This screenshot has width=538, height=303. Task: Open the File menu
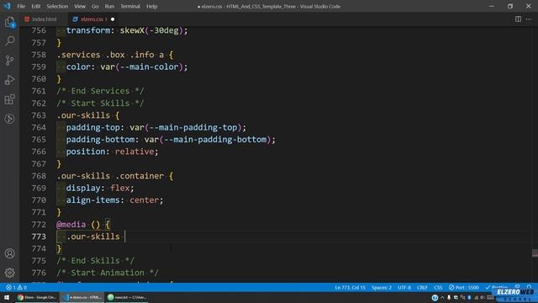click(21, 6)
